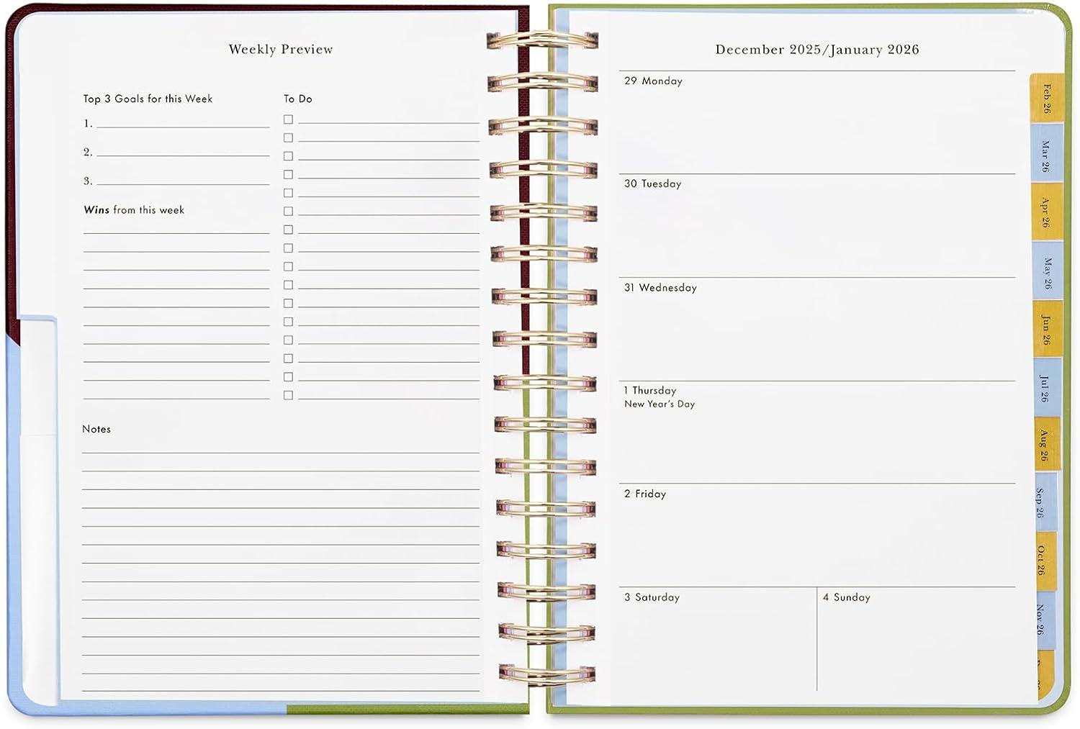Viewport: 1080px width, 729px height.
Task: Select the Apr 26 side tab
Action: [1045, 212]
